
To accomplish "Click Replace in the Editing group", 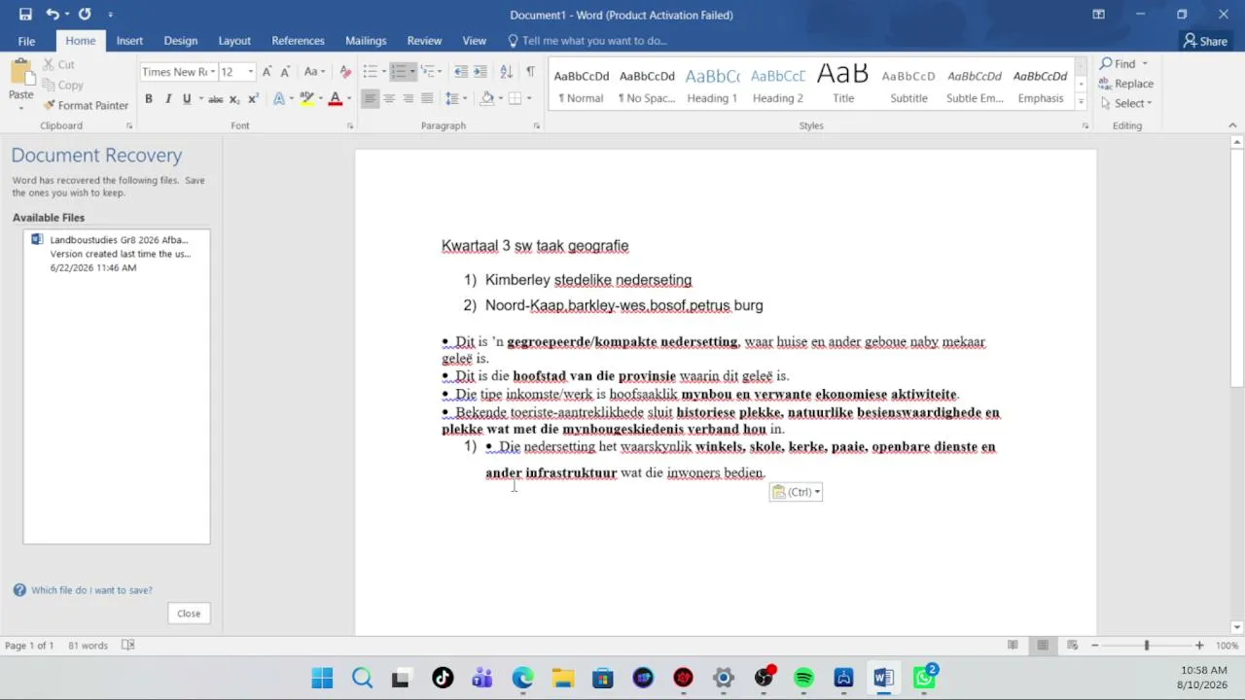I will click(x=1126, y=84).
